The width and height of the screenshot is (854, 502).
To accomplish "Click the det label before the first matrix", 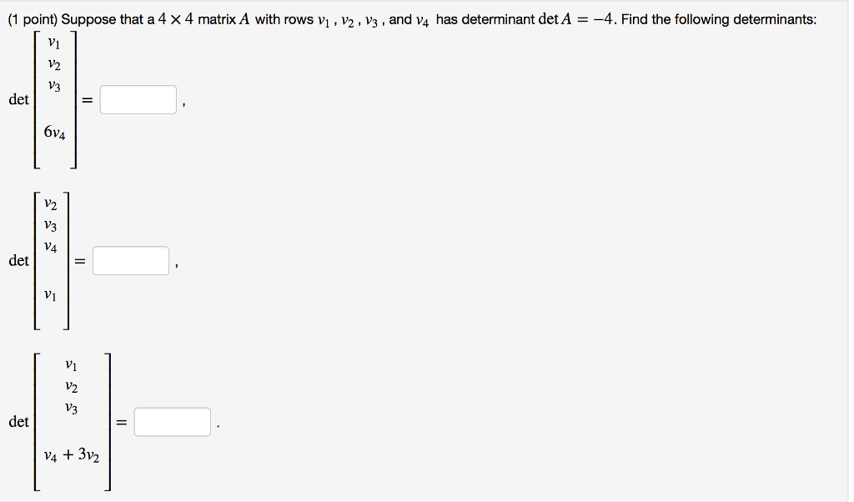I will pyautogui.click(x=18, y=99).
